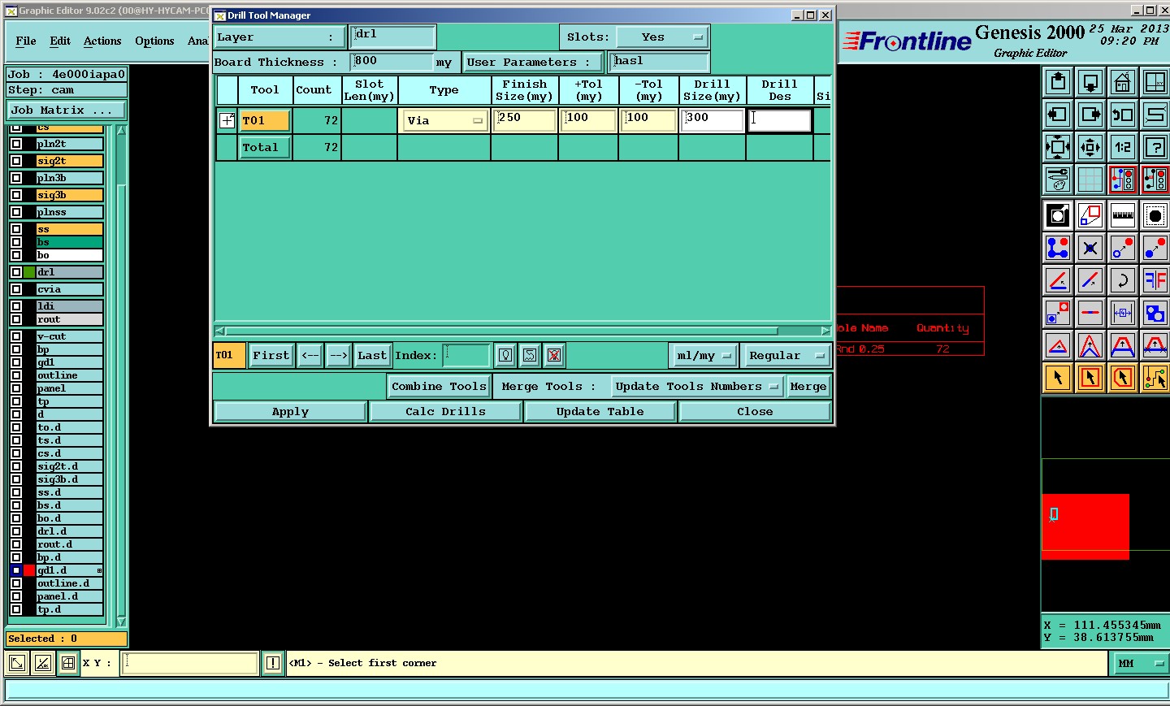Viewport: 1170px width, 706px height.
Task: Open the Update Tools Numbers dropdown
Action: coord(698,387)
